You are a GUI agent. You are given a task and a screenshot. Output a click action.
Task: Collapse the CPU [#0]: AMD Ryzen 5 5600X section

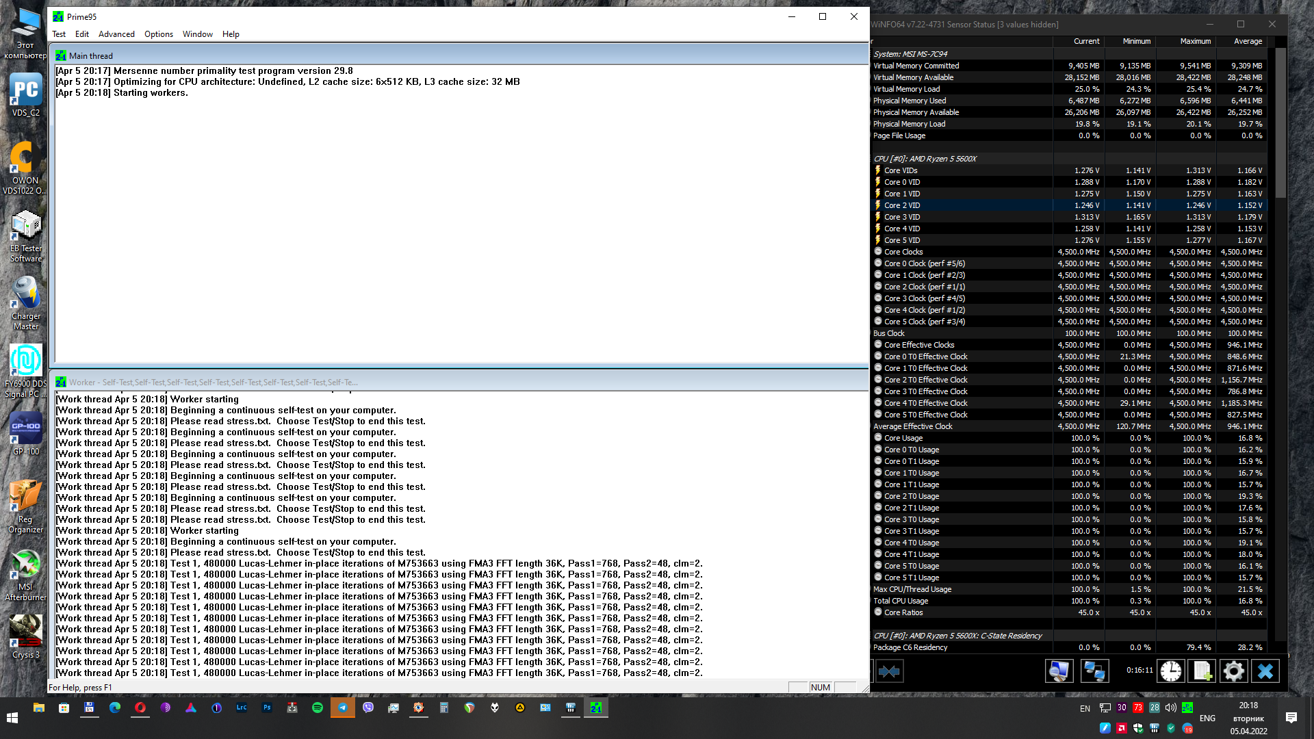pos(925,159)
